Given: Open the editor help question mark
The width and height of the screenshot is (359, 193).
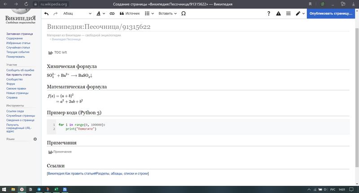Looking at the screenshot, I should tap(268, 13).
